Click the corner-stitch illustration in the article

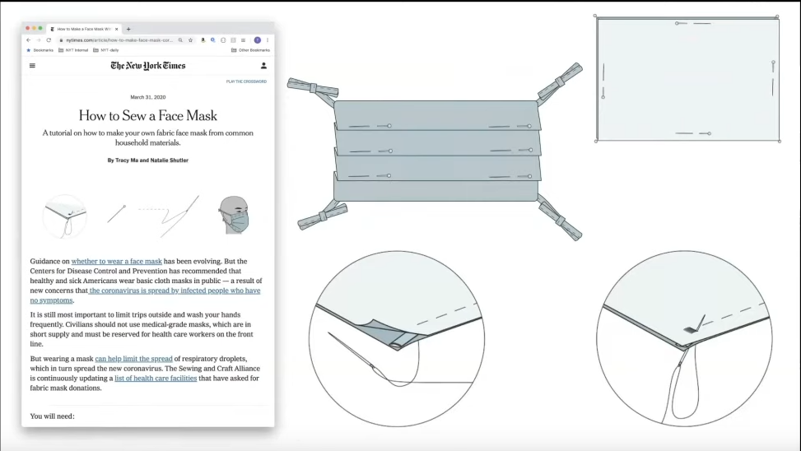(65, 216)
